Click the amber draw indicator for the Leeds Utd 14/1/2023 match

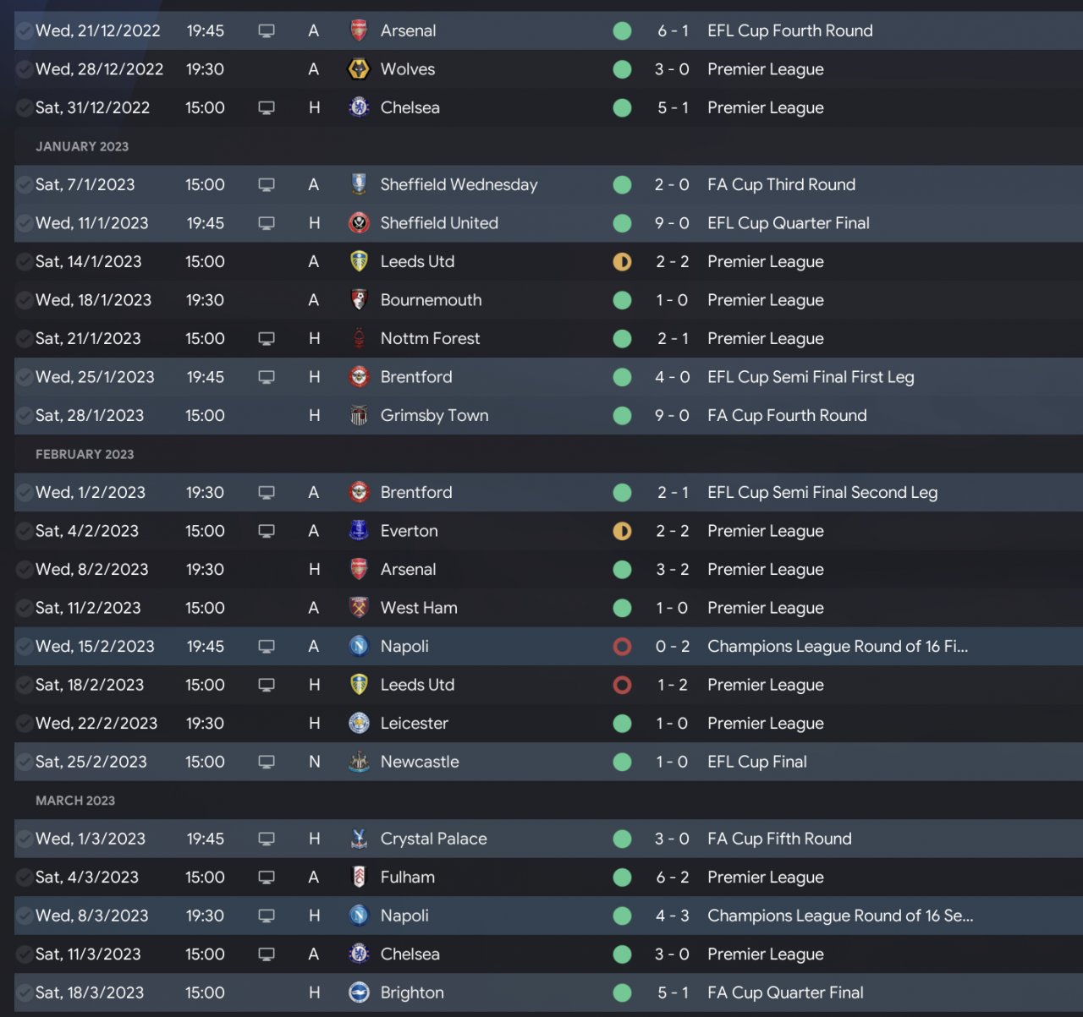[x=622, y=262]
